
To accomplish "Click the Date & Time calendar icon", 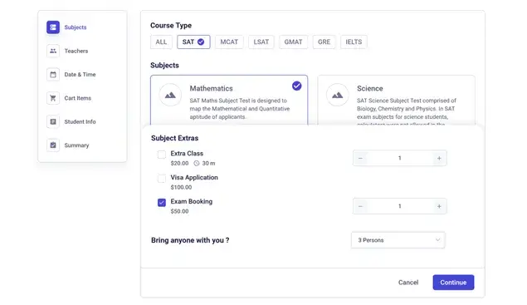I will (53, 75).
